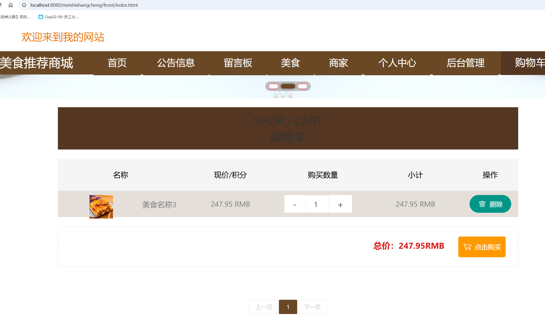This screenshot has height=323, width=545.
Task: Open the Day02-09 bookmark
Action: click(58, 17)
